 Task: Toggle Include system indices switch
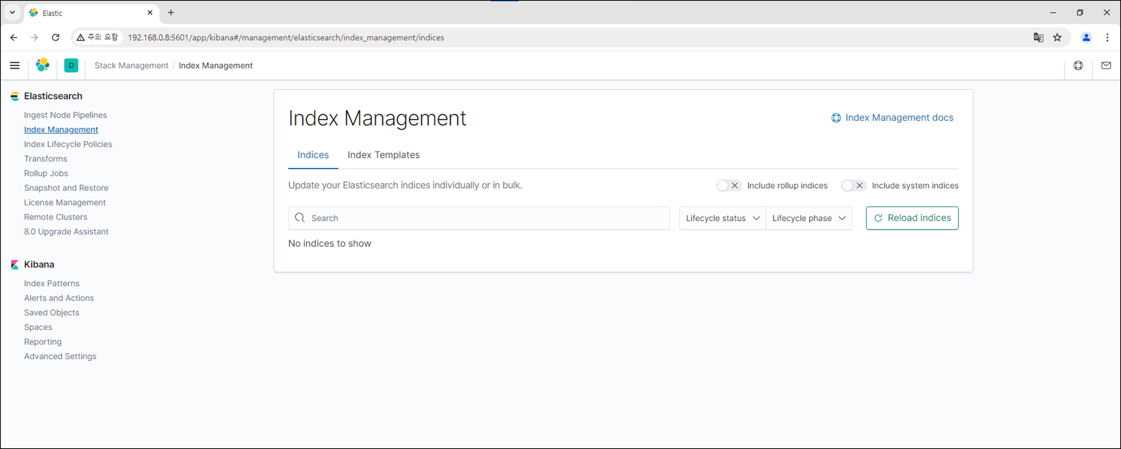tap(854, 185)
